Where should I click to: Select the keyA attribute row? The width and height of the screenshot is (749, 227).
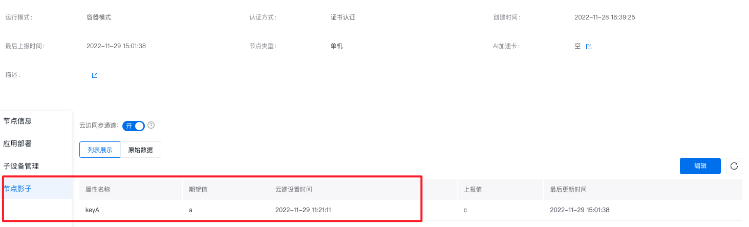tap(411, 210)
